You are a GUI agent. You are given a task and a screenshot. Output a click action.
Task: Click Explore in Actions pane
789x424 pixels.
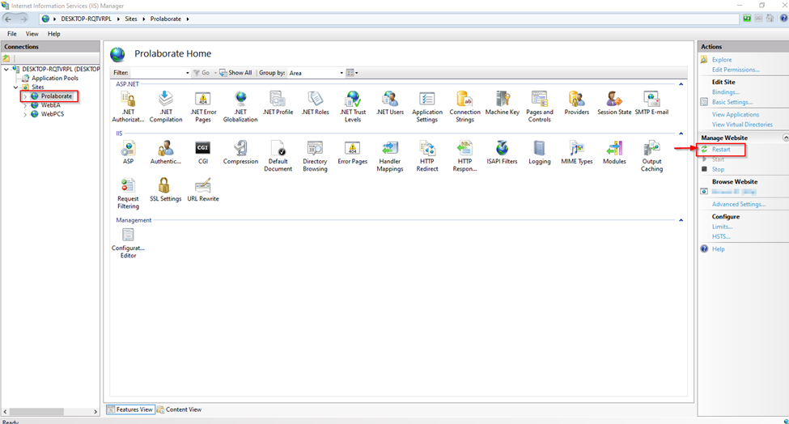pyautogui.click(x=722, y=59)
